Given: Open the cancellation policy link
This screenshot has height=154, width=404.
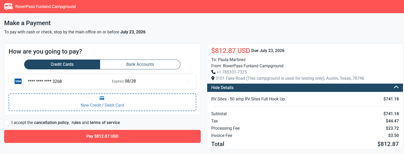Looking at the screenshot, I should (51, 123).
